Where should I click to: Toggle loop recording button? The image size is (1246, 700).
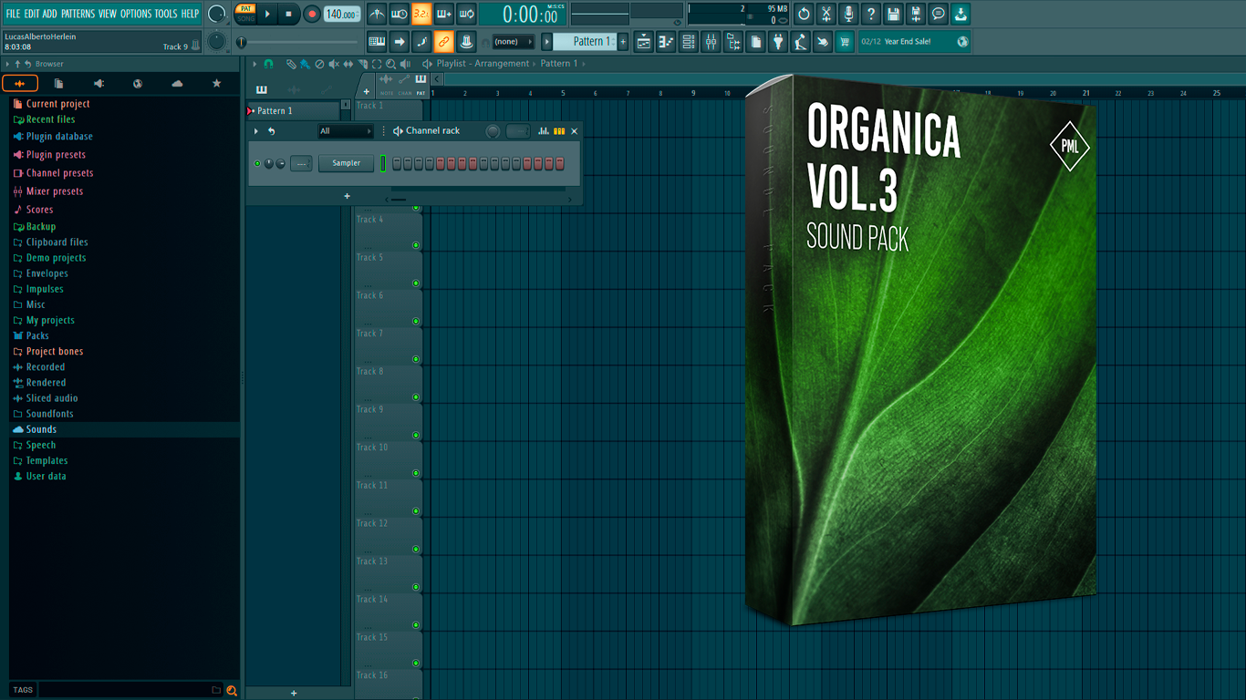click(466, 14)
